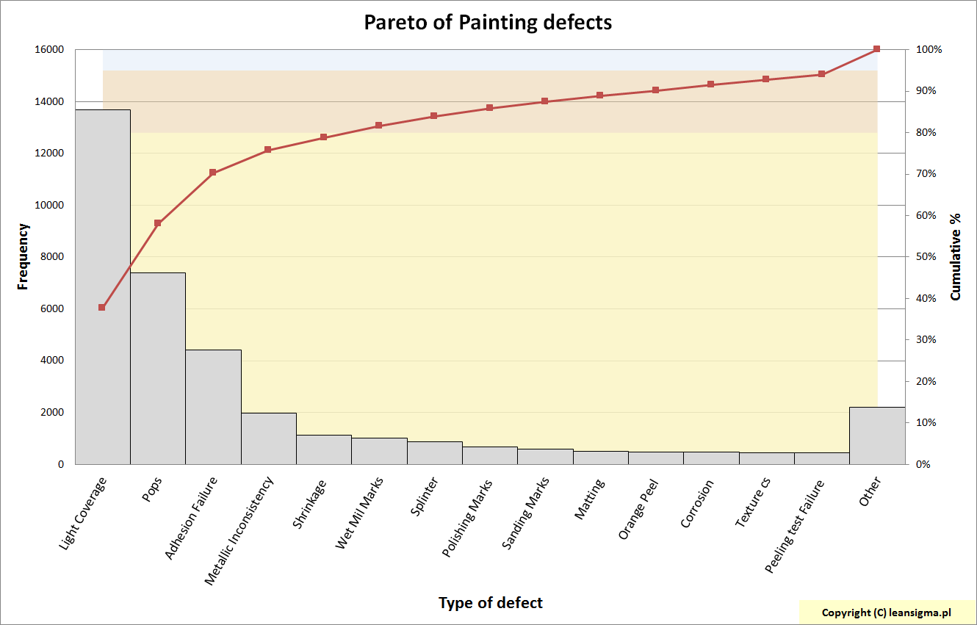Screen dimensions: 977x625
Task: Click the Light Coverage bar
Action: (103, 367)
